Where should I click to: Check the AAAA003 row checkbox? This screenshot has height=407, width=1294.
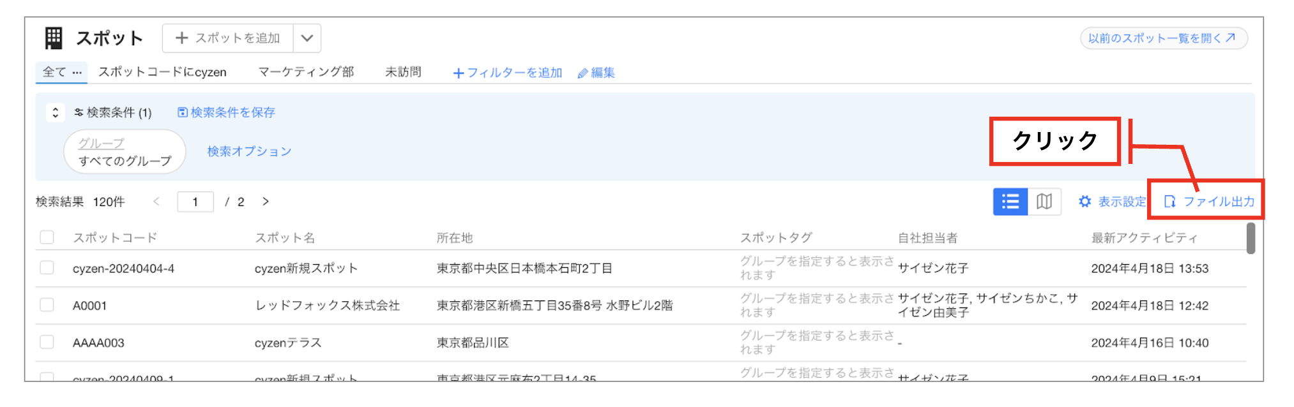pyautogui.click(x=47, y=343)
